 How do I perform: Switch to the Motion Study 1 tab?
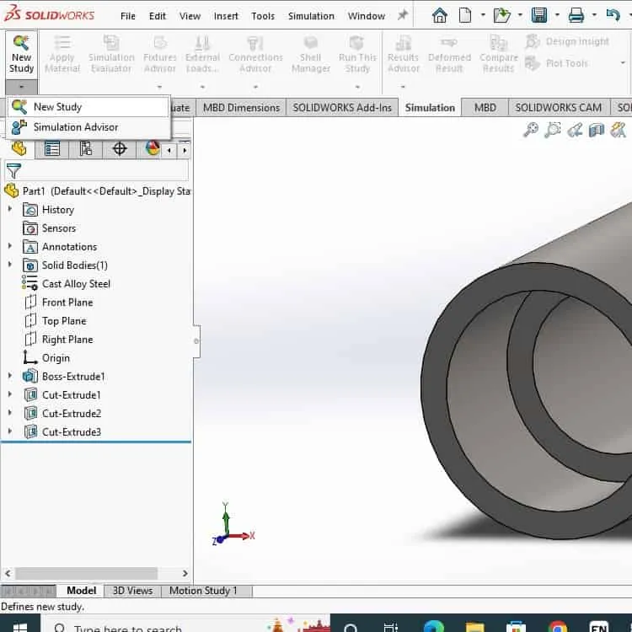point(203,591)
